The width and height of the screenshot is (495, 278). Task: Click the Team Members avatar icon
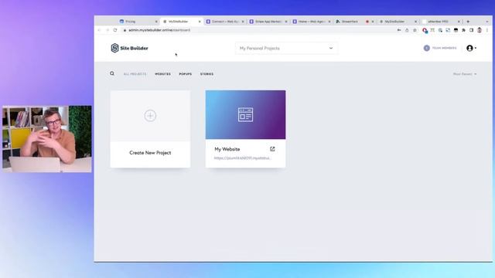pos(426,48)
